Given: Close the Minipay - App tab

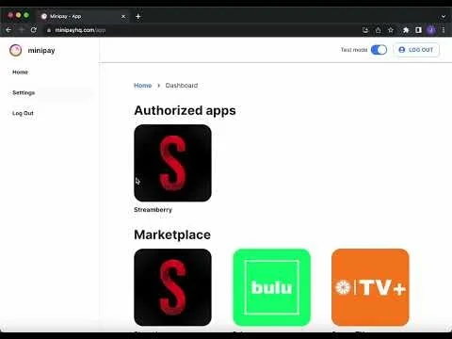Looking at the screenshot, I should point(123,16).
